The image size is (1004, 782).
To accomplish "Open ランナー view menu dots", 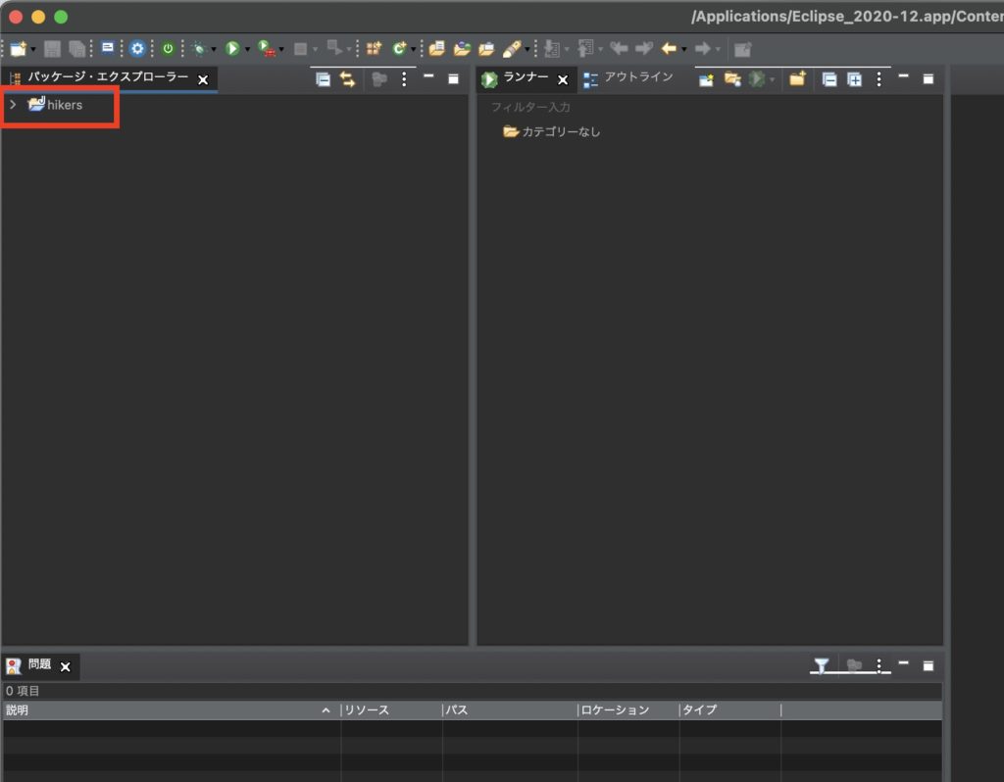I will point(879,79).
